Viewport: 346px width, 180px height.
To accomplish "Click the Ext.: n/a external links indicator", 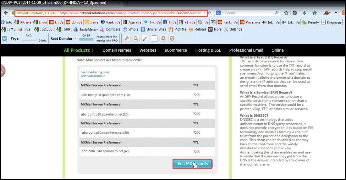I will 291,22.
